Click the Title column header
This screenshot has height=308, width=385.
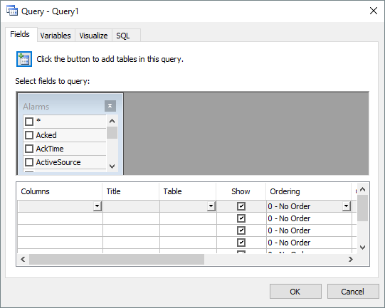click(x=131, y=191)
